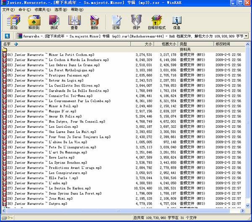
Task: Select the parent folder '..' icon
Action: click(5, 50)
